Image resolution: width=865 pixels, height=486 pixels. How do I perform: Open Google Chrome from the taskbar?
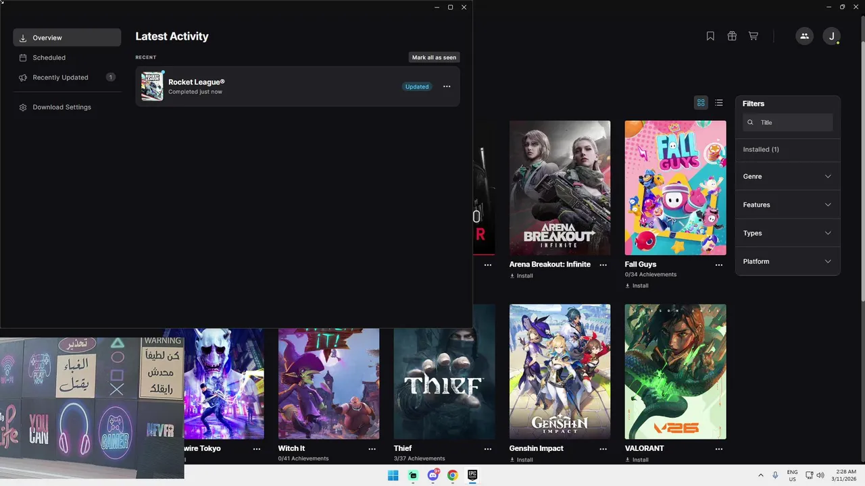point(453,475)
